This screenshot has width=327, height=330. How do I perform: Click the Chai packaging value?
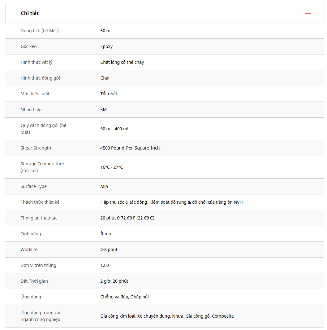[105, 78]
